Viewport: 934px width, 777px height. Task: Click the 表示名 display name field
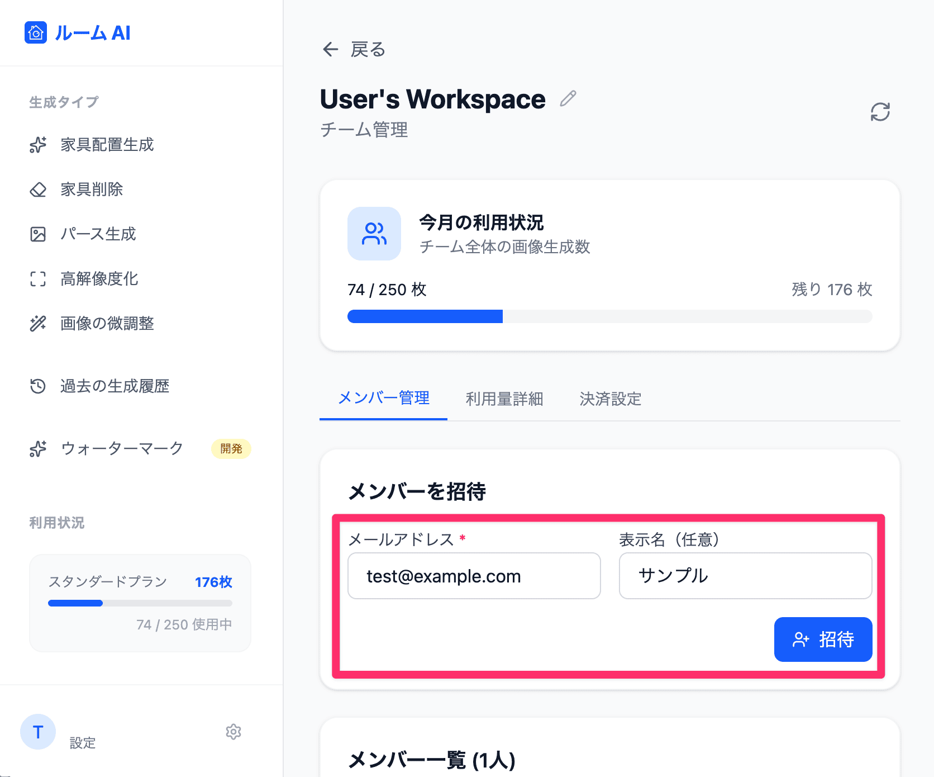[x=745, y=576]
